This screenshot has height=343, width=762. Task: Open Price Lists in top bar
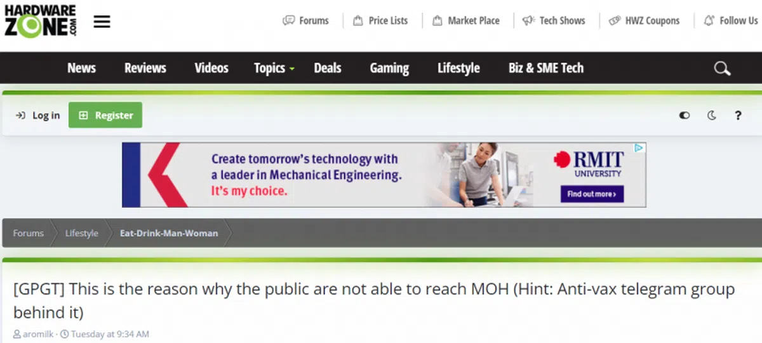click(380, 21)
